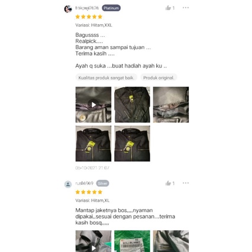
Task: Open photo showing XXL size label
Action: 171,105
